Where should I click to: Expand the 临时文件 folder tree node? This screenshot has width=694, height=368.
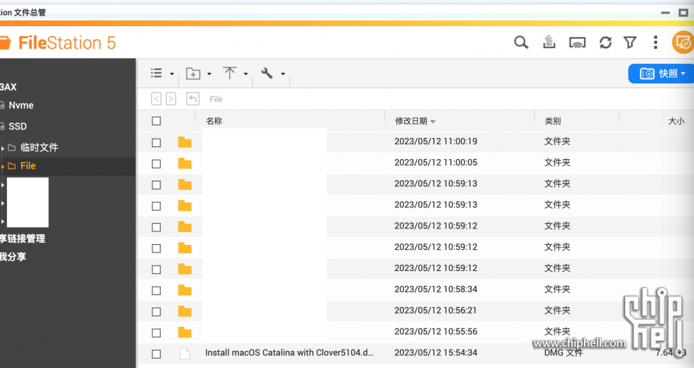[x=3, y=148]
